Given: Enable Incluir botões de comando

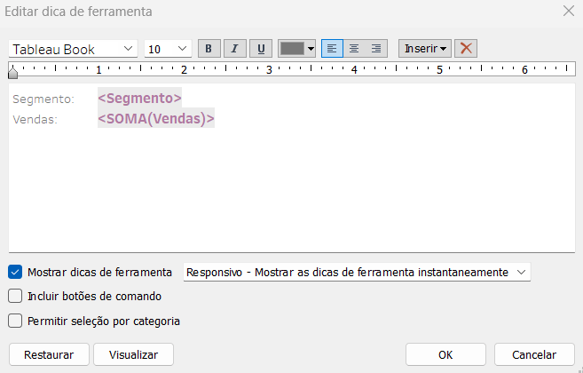Looking at the screenshot, I should tap(15, 297).
